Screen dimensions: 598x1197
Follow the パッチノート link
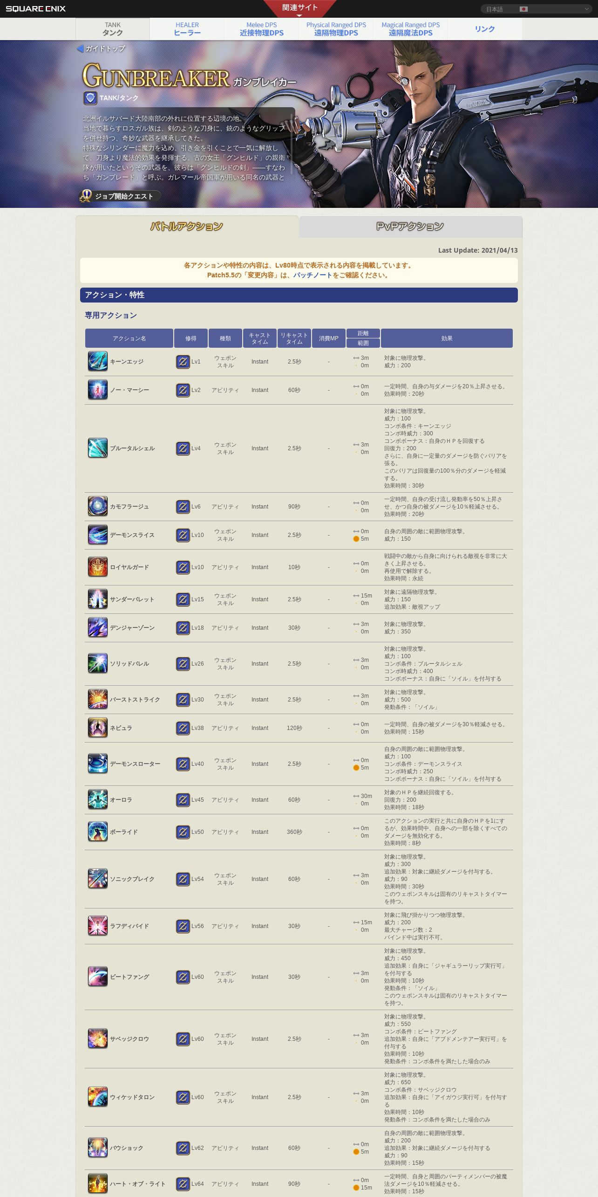[313, 275]
